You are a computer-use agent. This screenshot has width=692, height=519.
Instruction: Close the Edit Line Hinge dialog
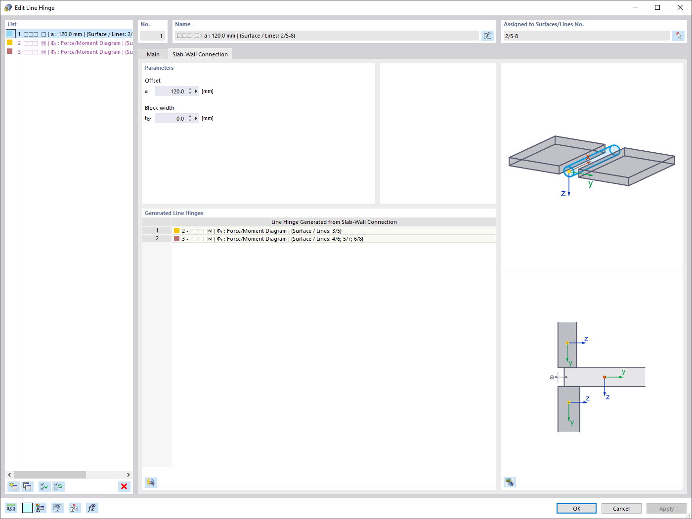point(680,7)
